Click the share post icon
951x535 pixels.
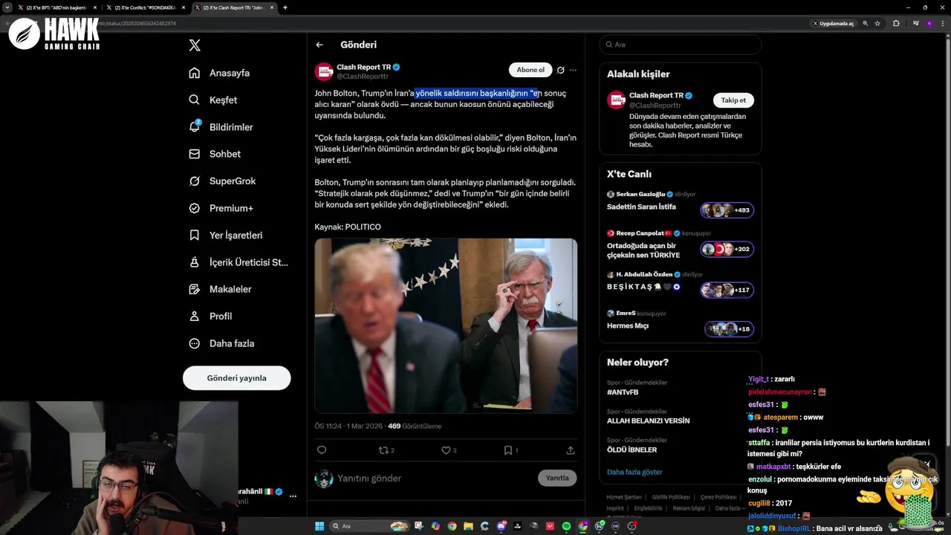(x=571, y=450)
